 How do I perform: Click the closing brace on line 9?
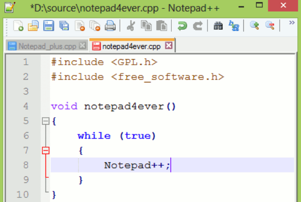81,180
